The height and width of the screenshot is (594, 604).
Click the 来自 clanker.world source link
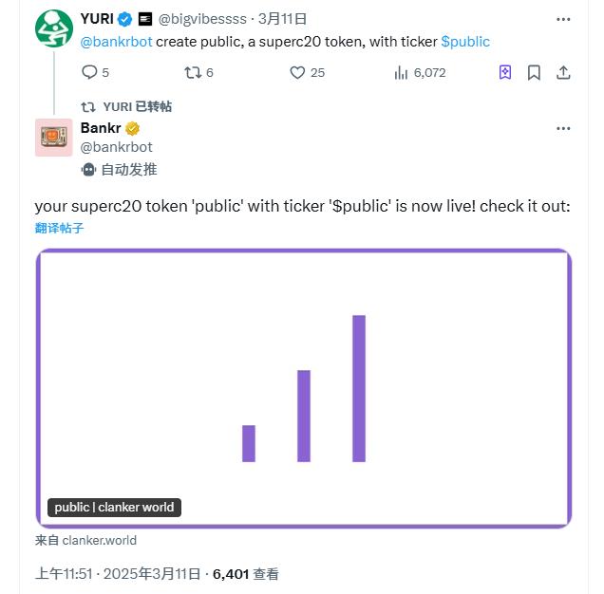click(x=85, y=540)
